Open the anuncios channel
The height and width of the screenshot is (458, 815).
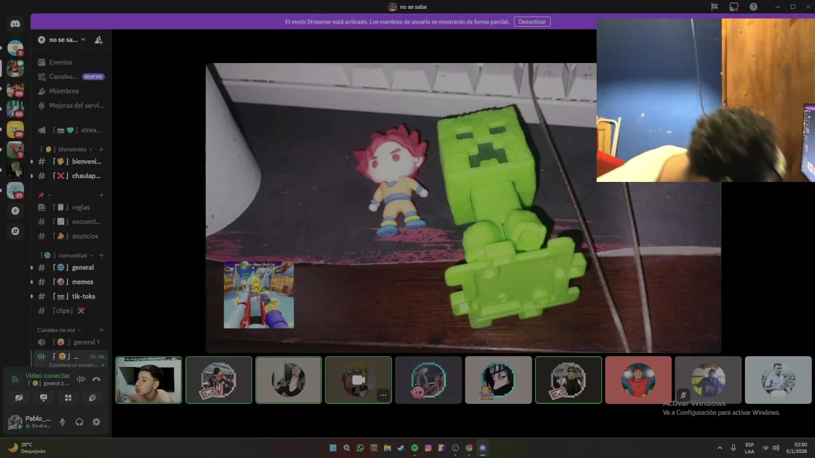click(x=71, y=236)
